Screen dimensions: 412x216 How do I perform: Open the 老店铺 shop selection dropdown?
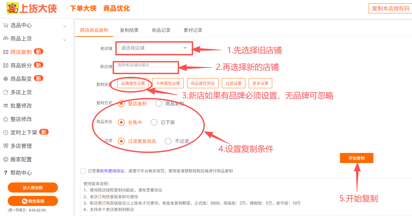154,48
